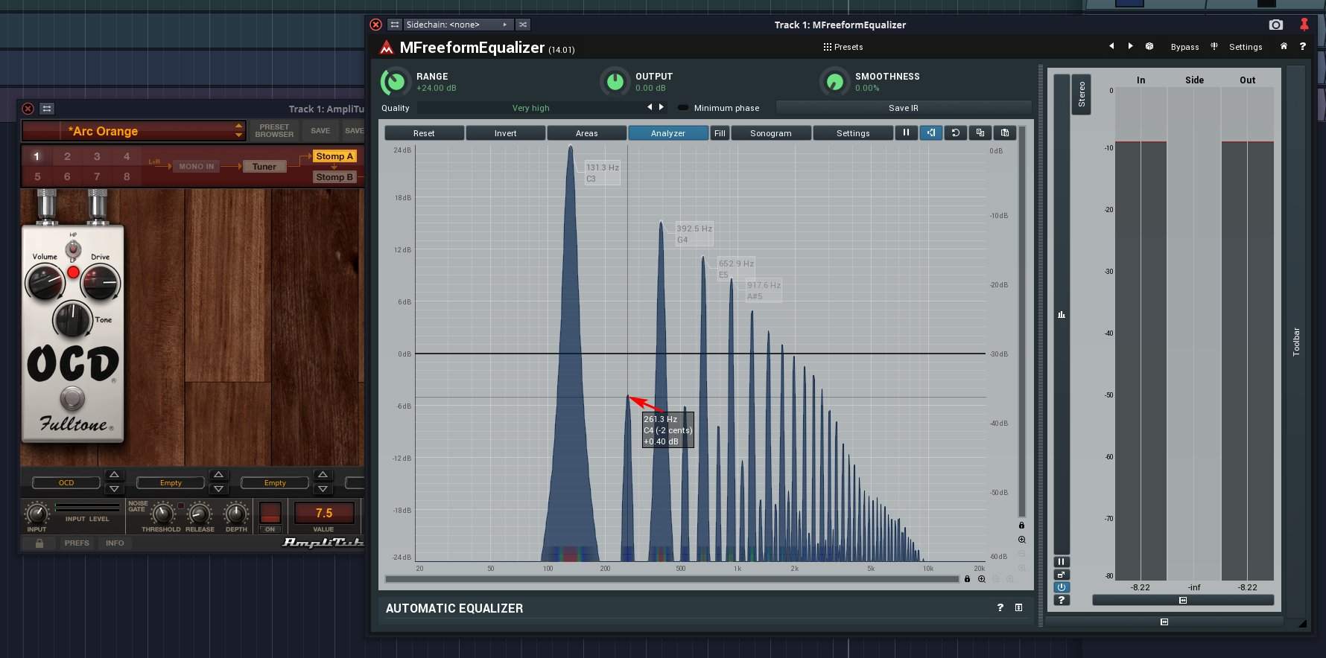The width and height of the screenshot is (1326, 658).
Task: Click the shuffle icon next to Sidechain
Action: (x=523, y=25)
